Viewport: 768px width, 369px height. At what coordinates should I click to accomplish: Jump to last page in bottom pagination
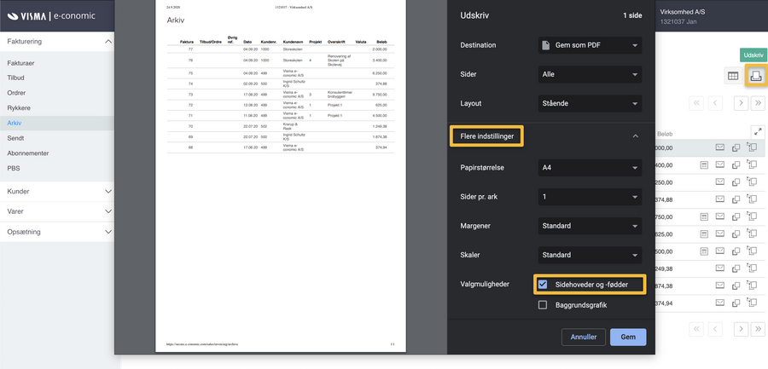[x=758, y=329]
